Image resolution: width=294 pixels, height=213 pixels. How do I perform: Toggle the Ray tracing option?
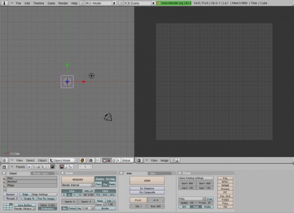105,184
